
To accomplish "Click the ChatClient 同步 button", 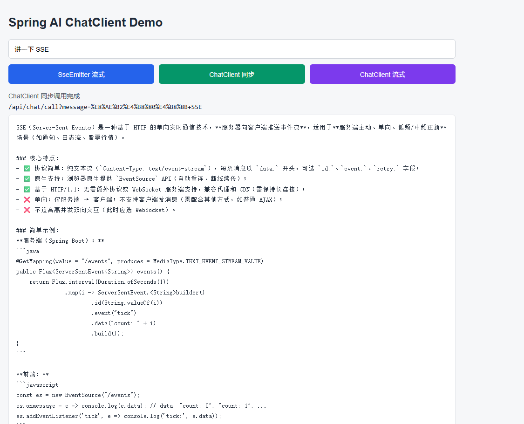I will [231, 74].
